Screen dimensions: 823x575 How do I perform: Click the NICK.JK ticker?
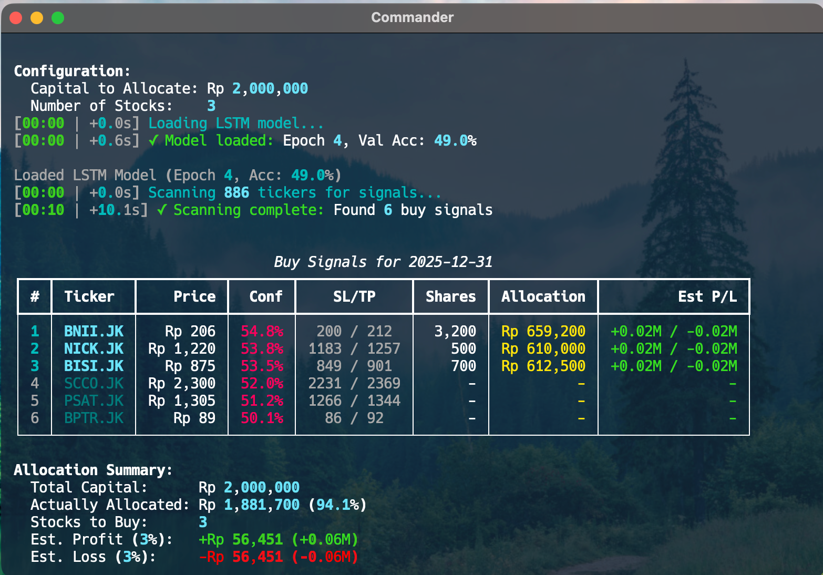coord(94,348)
